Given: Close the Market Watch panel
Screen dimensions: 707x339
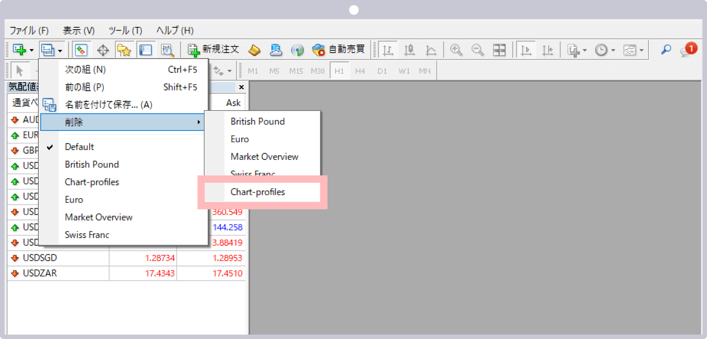Looking at the screenshot, I should [241, 87].
